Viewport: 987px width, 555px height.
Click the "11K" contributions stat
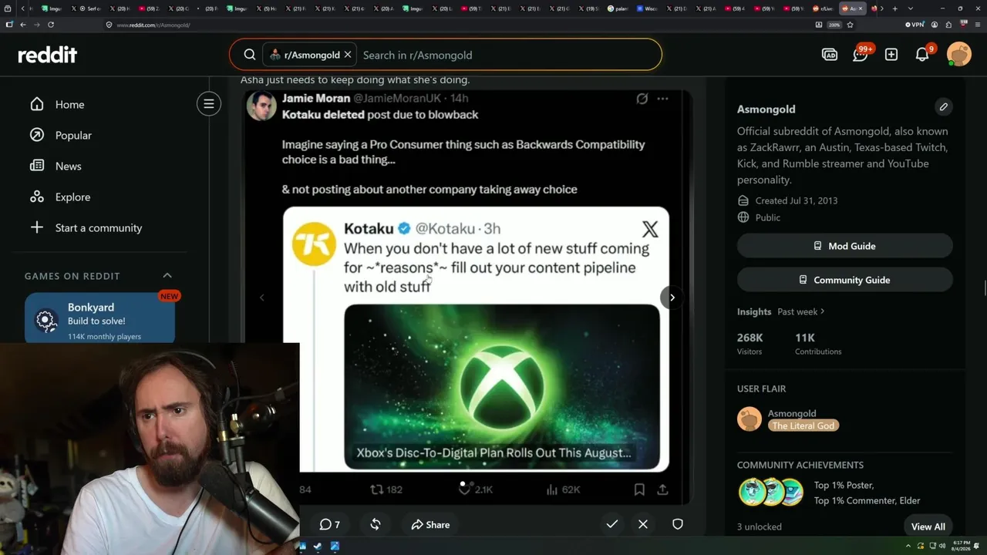[805, 338]
